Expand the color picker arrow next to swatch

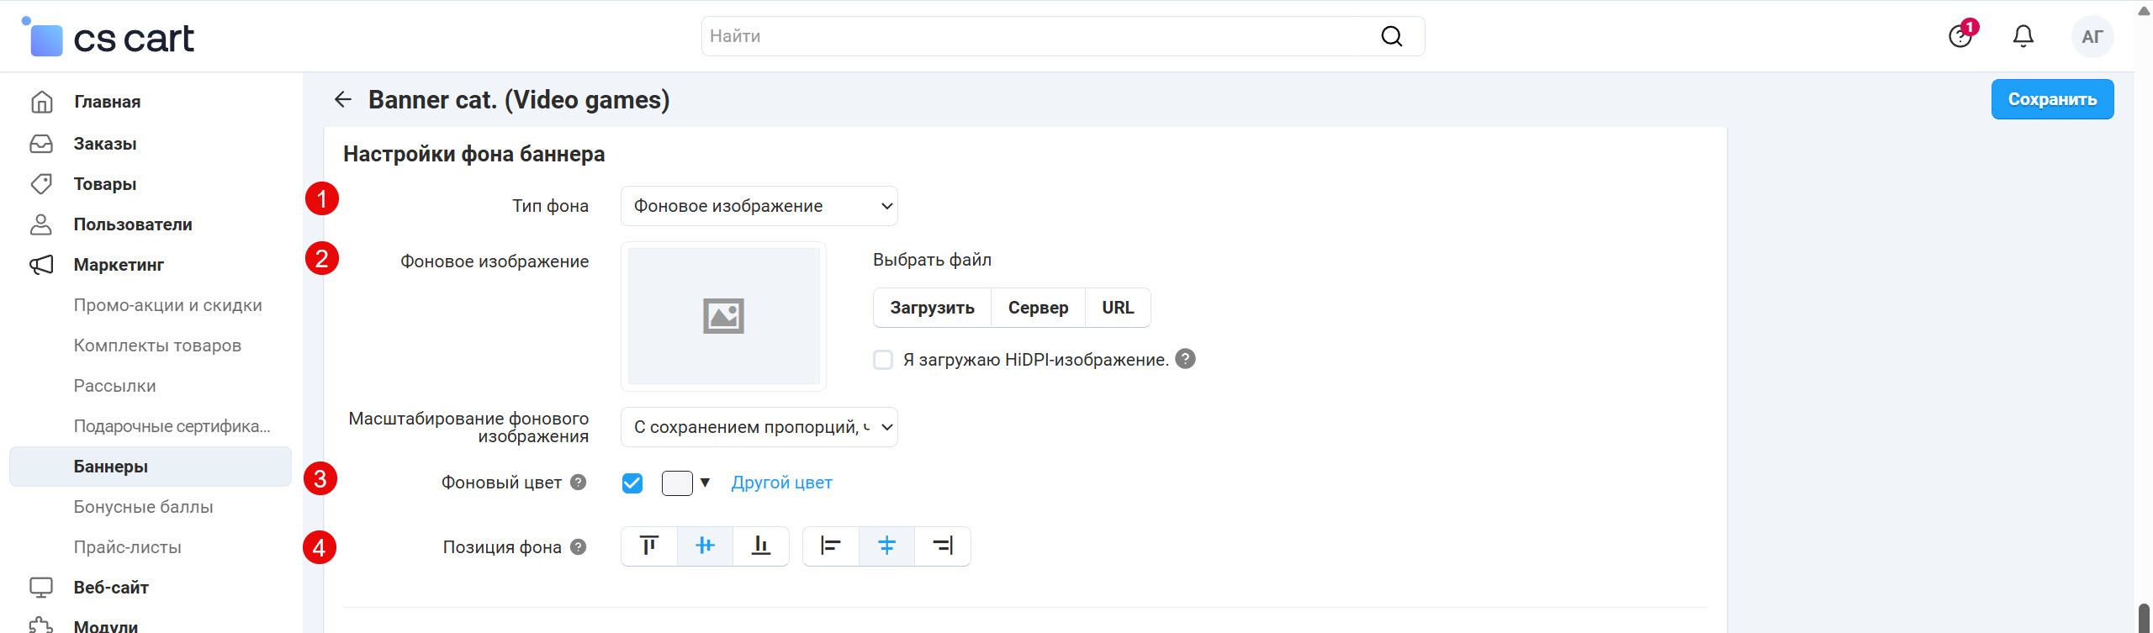[705, 483]
